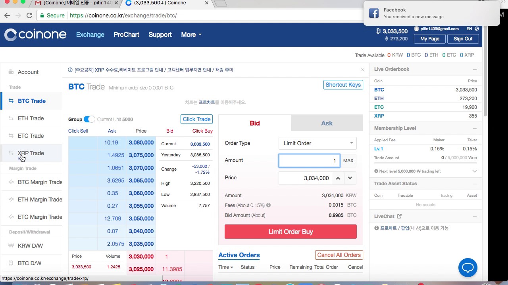Go back with browser back arrow
This screenshot has height=285, width=508.
pos(7,15)
